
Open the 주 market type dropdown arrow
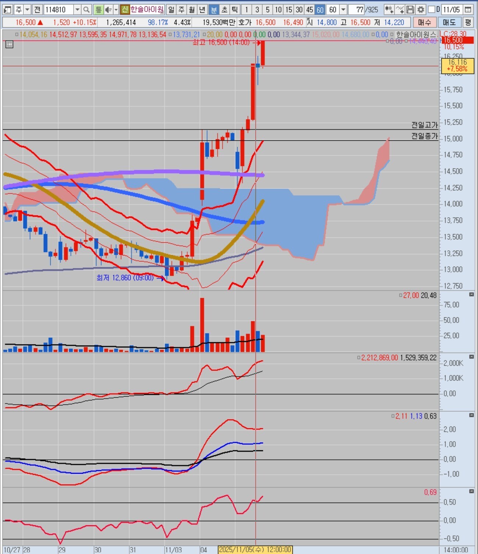28,10
